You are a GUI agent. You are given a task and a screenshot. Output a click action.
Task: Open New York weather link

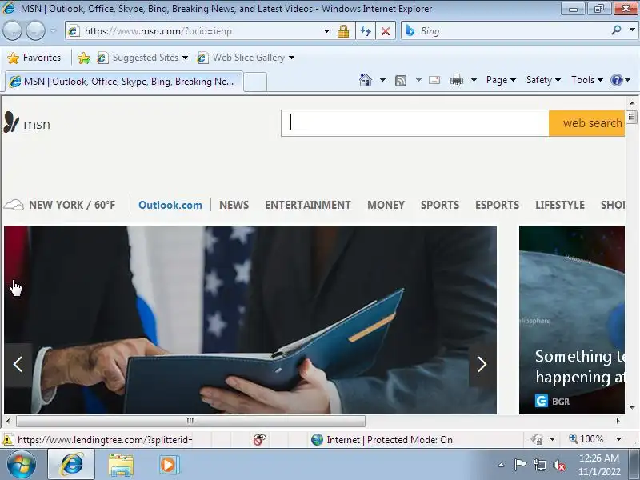(x=59, y=205)
